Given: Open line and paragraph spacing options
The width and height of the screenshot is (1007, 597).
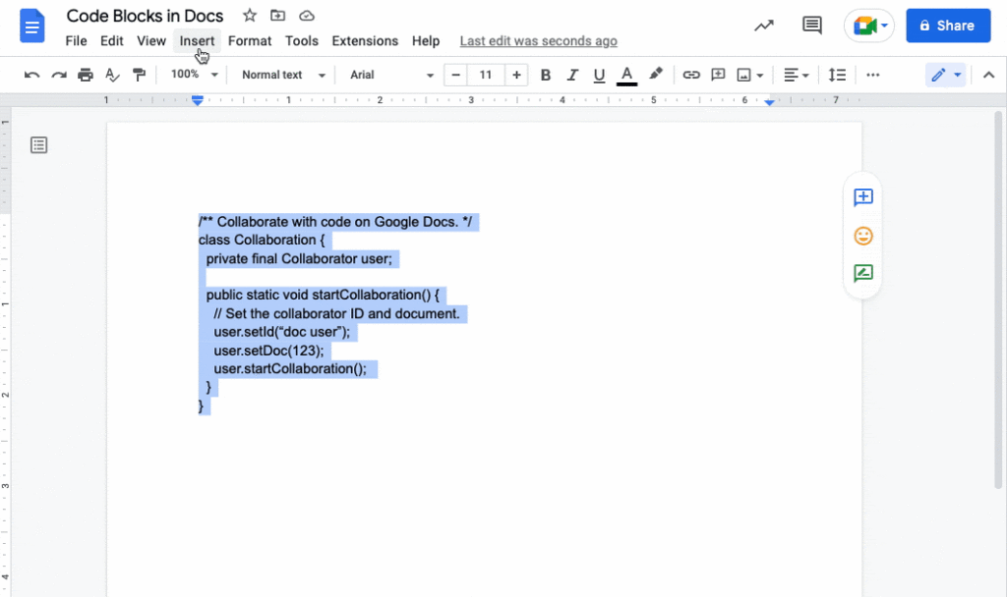Looking at the screenshot, I should click(x=838, y=75).
